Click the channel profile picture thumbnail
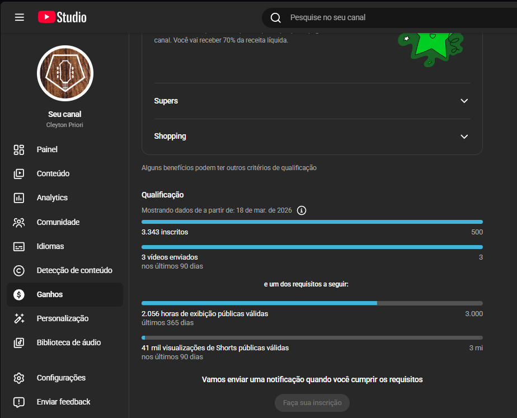517x418 pixels. pyautogui.click(x=65, y=73)
